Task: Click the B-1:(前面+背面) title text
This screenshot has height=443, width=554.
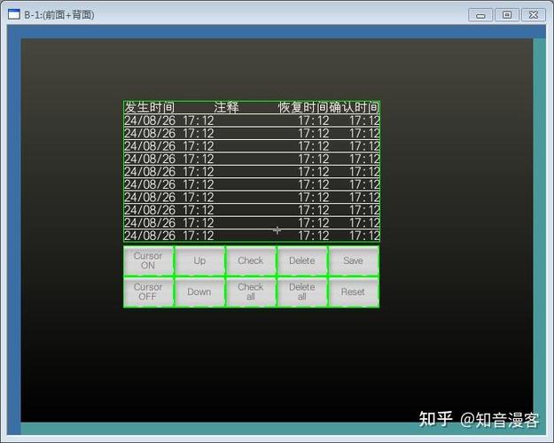Action: point(59,15)
